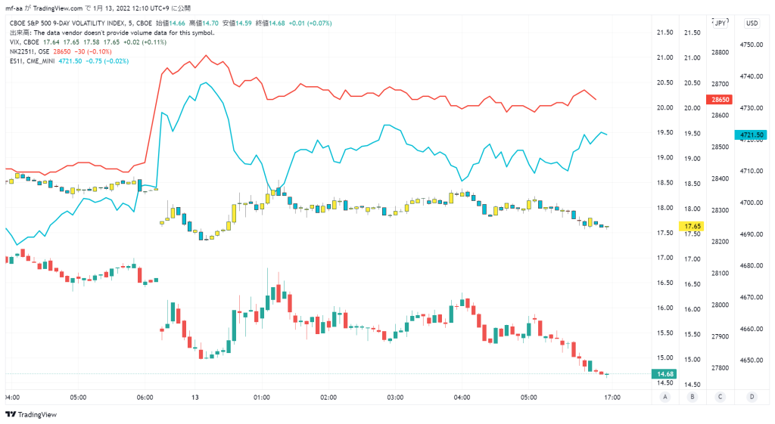The width and height of the screenshot is (775, 424).
Task: Click the VIX change +0.02 (+0.11%)
Action: point(145,42)
